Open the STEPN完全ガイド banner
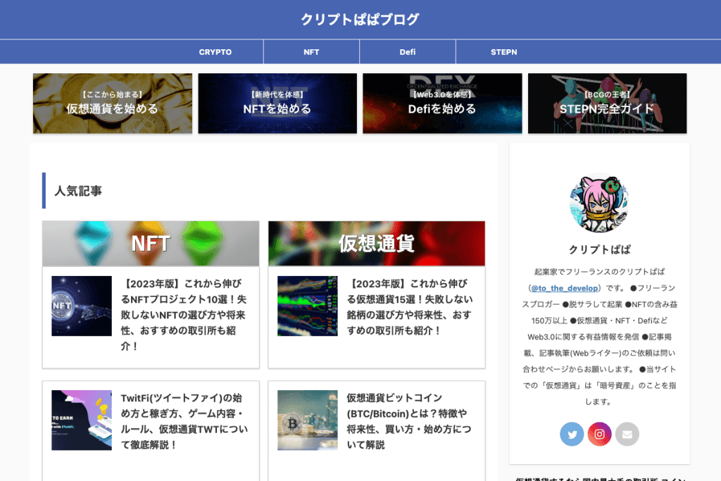 click(607, 104)
